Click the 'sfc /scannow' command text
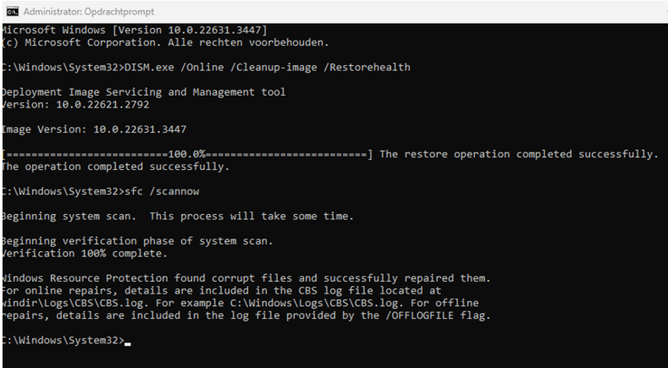 [162, 191]
